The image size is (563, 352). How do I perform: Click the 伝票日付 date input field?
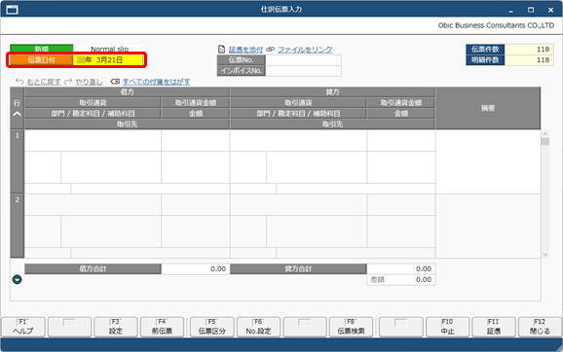tap(108, 60)
